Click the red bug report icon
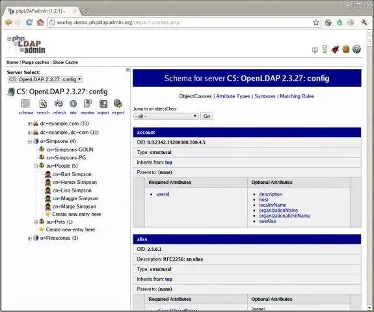The height and width of the screenshot is (312, 374). (336, 49)
